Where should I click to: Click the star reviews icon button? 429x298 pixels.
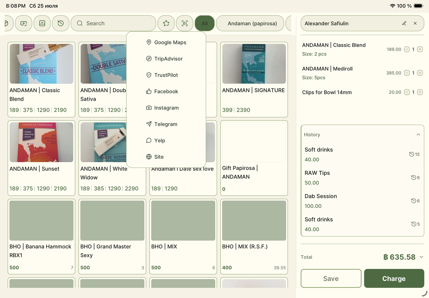pyautogui.click(x=166, y=24)
